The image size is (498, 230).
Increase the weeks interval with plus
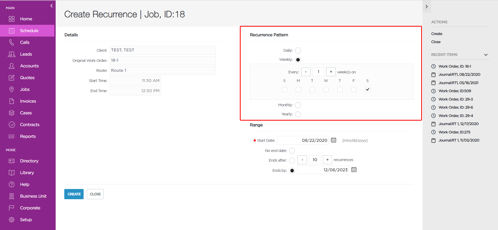pyautogui.click(x=331, y=72)
